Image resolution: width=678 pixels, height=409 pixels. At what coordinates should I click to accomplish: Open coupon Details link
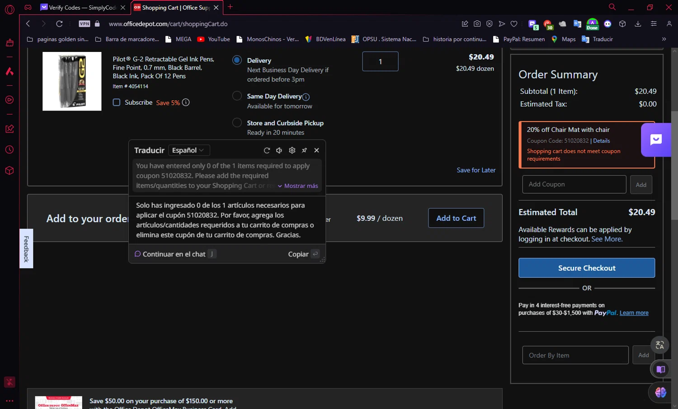coord(601,141)
